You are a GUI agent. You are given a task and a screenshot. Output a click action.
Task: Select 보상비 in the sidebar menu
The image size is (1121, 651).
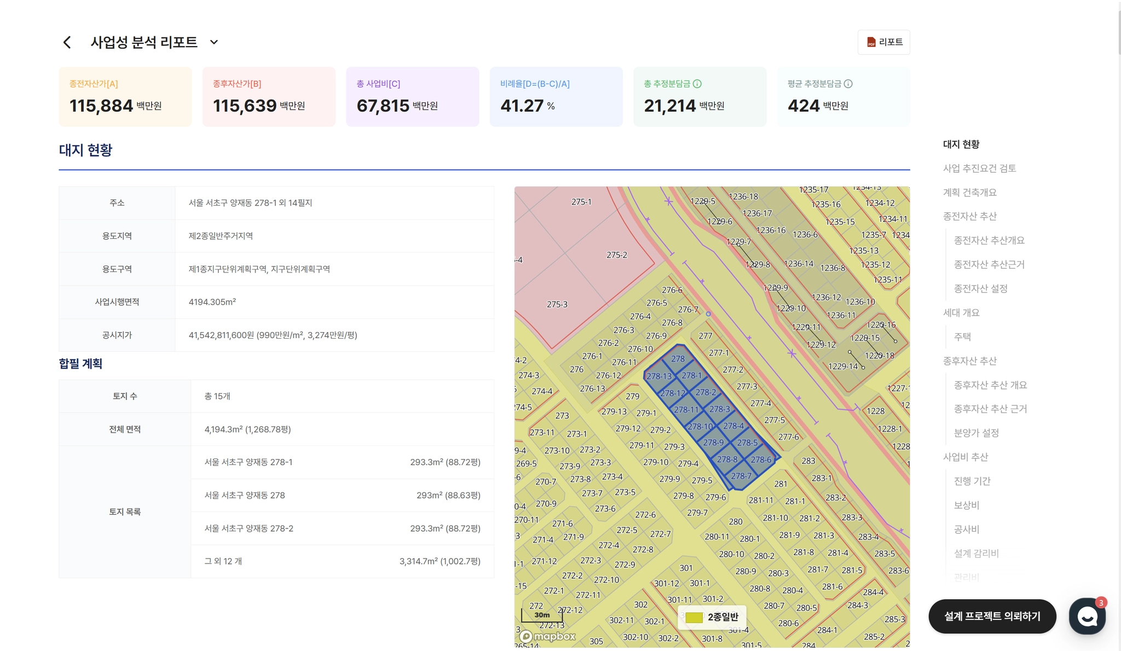click(x=966, y=505)
